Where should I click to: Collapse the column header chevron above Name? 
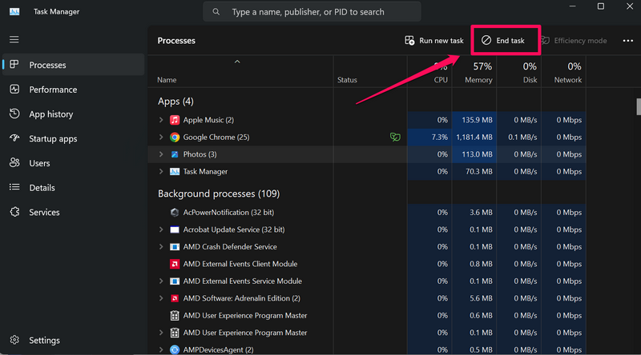[237, 62]
